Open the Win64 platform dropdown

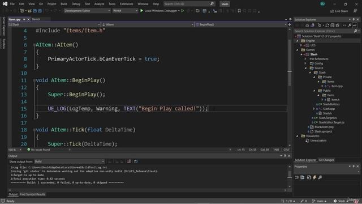coord(125,11)
